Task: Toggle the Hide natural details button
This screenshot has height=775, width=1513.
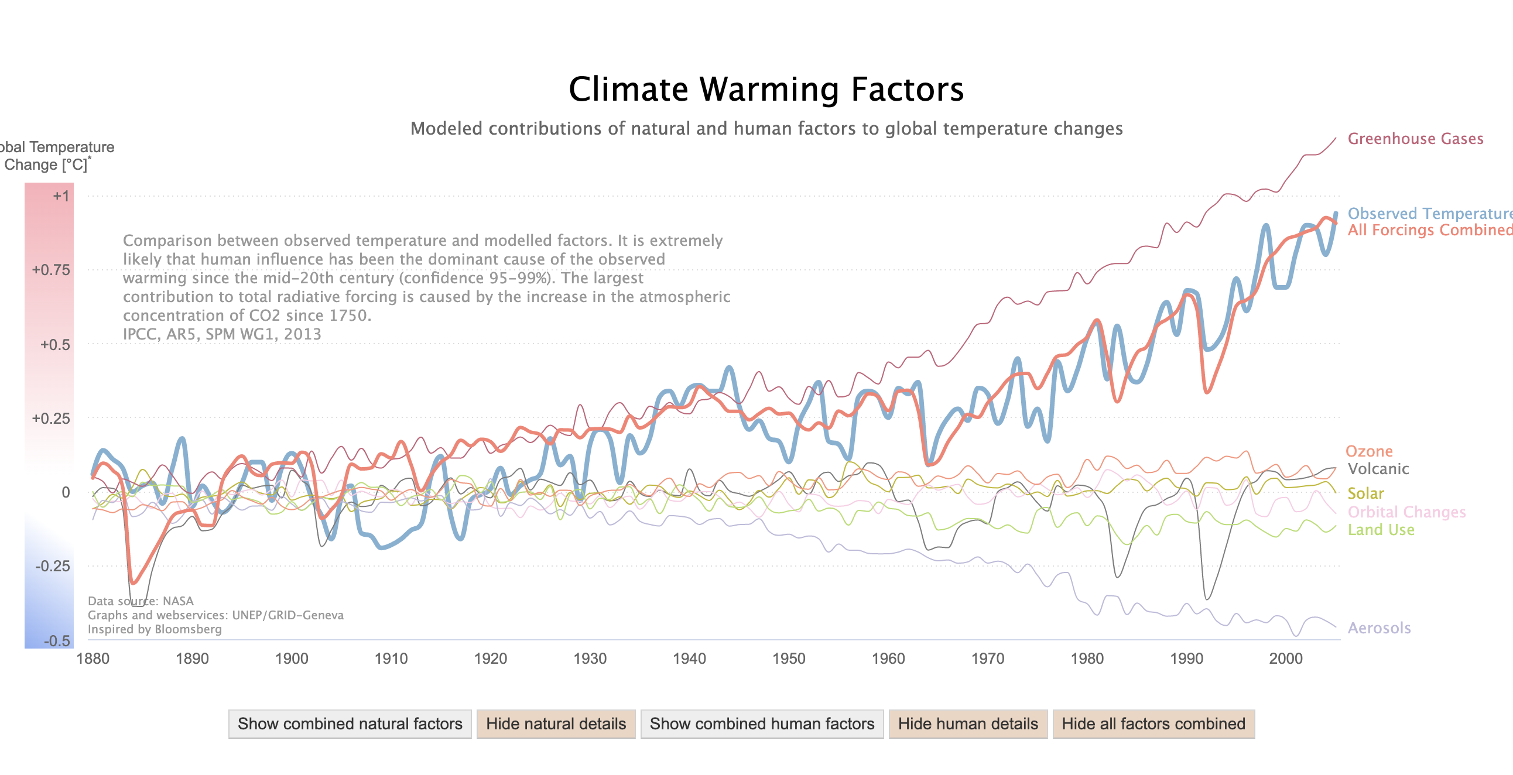Action: (556, 723)
